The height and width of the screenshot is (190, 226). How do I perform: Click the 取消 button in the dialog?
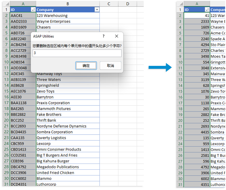pyautogui.click(x=111, y=66)
